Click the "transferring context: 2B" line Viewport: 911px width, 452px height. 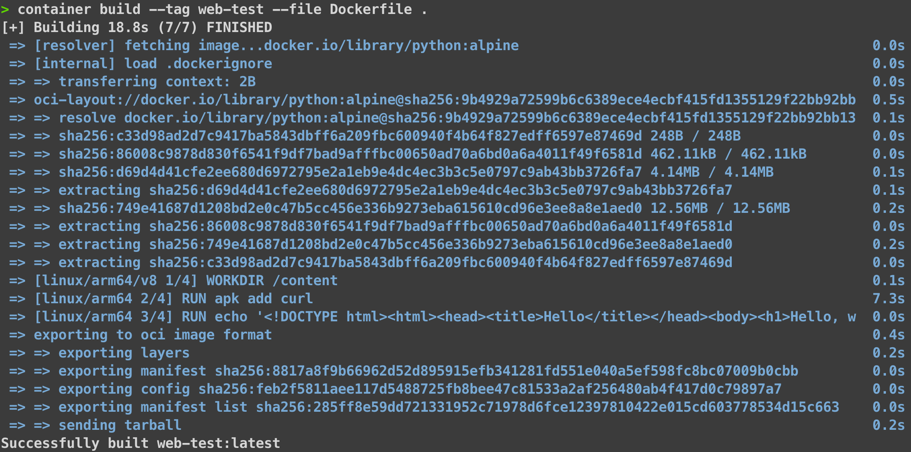(157, 82)
